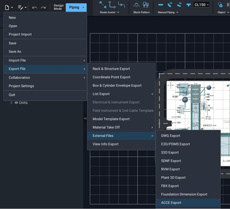The height and width of the screenshot is (209, 230).
Task: Click the first Block Pattern icon
Action: click(x=136, y=5)
